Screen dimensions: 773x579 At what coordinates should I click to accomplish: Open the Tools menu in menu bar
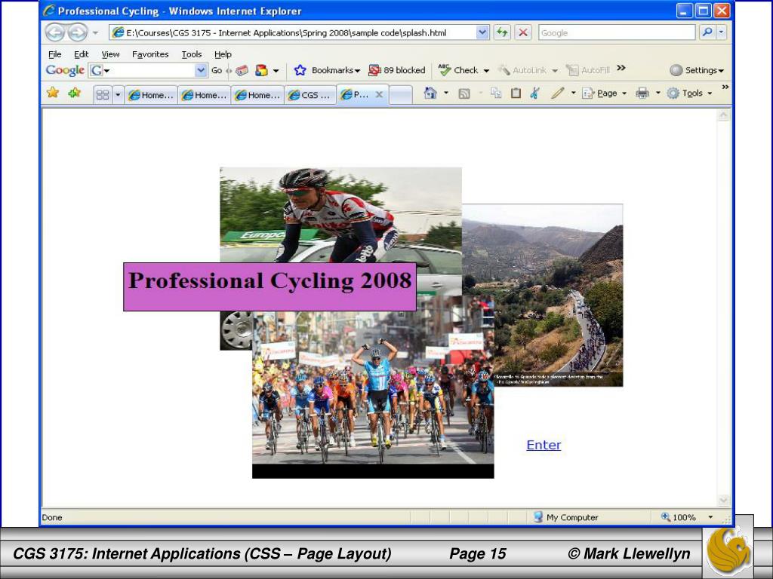coord(191,54)
